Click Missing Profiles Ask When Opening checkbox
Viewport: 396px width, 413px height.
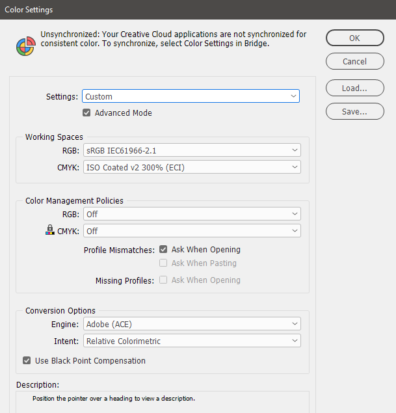tap(163, 280)
